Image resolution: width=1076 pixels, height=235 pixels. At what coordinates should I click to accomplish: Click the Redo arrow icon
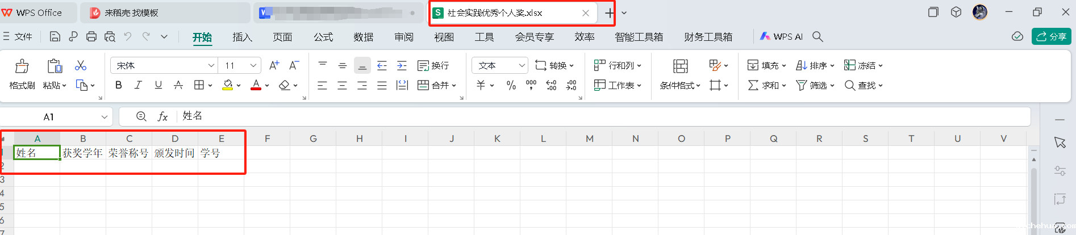146,36
